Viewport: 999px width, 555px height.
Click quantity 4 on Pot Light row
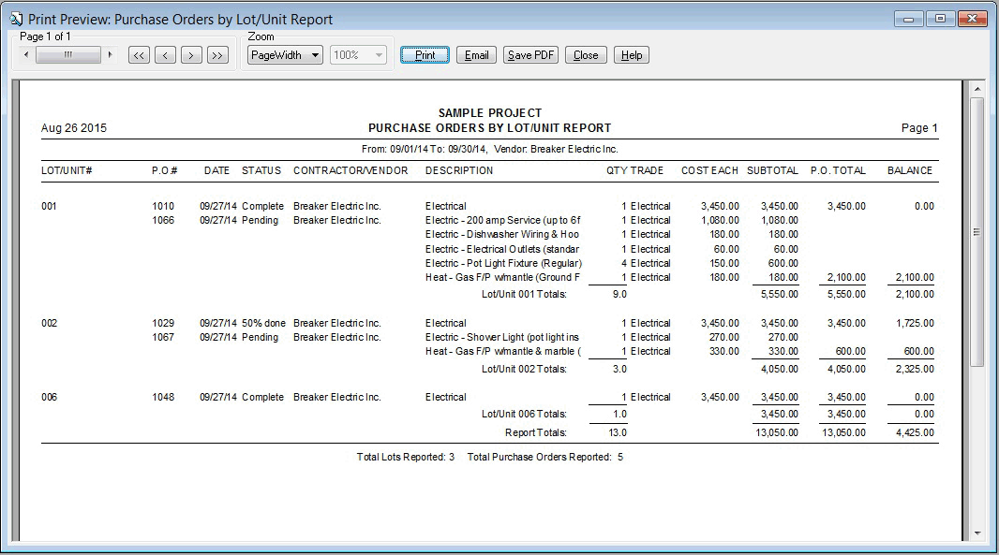click(624, 264)
